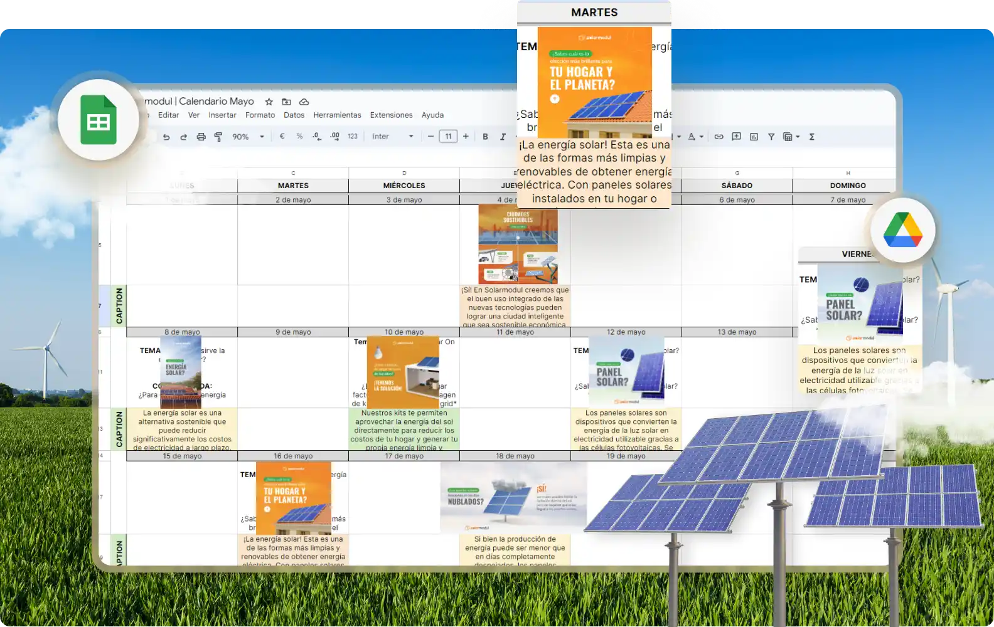Create a filter with the funnel icon
This screenshot has height=627, width=994.
click(771, 137)
